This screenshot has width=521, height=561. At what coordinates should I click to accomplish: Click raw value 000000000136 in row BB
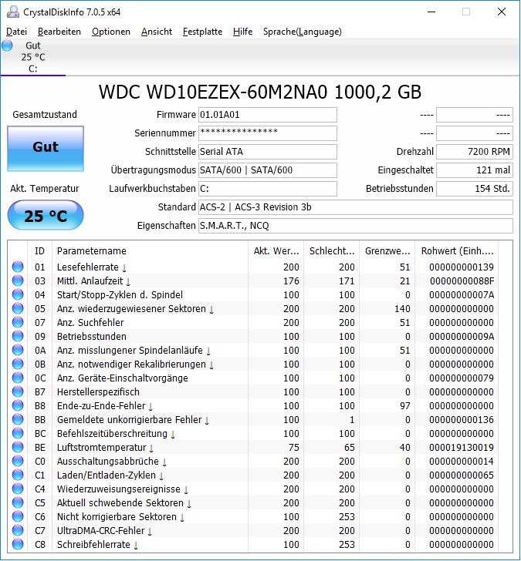point(461,419)
